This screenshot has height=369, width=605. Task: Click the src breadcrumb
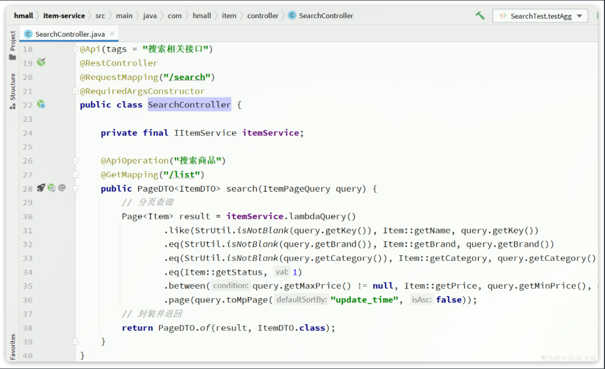(x=100, y=15)
